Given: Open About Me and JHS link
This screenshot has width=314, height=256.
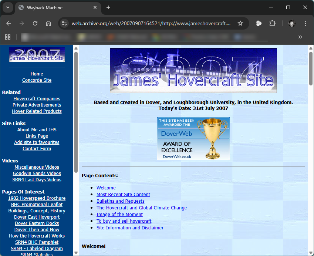Looking at the screenshot, I should (37, 130).
